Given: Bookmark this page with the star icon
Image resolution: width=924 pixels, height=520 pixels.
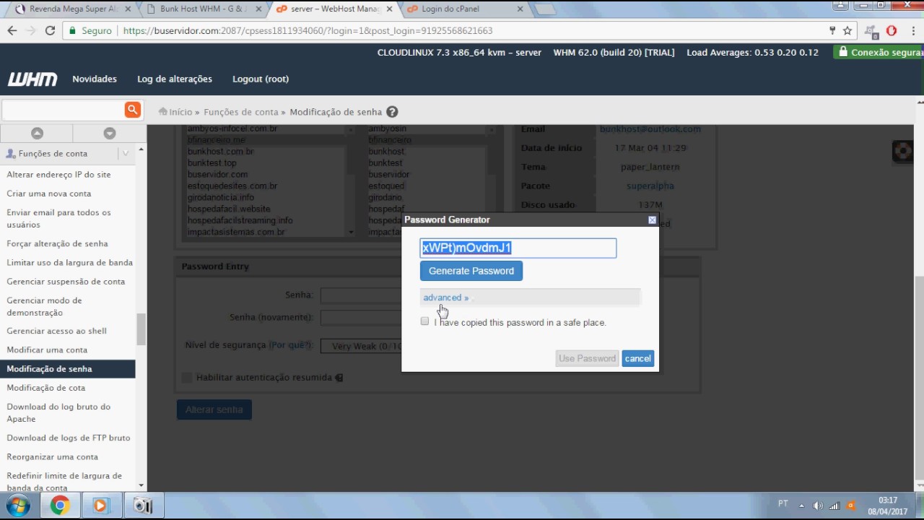Looking at the screenshot, I should (847, 30).
